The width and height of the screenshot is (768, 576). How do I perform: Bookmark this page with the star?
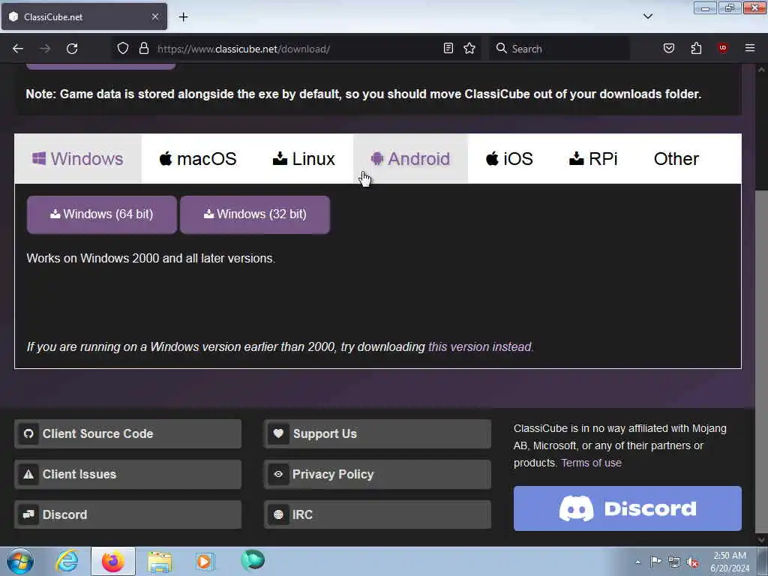click(469, 49)
